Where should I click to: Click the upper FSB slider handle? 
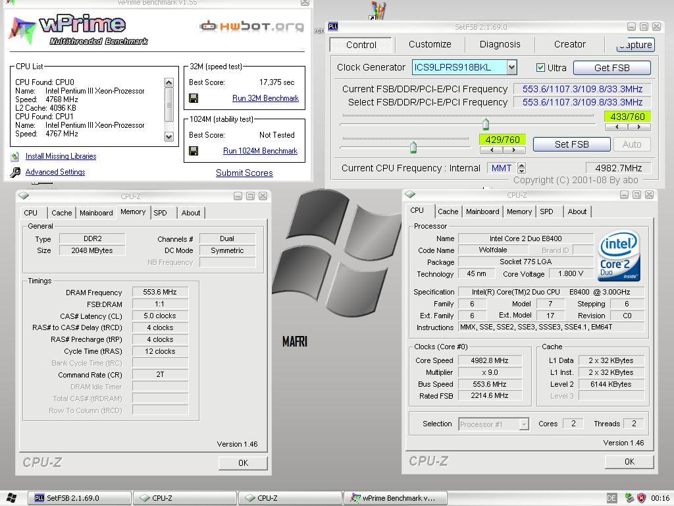486,124
